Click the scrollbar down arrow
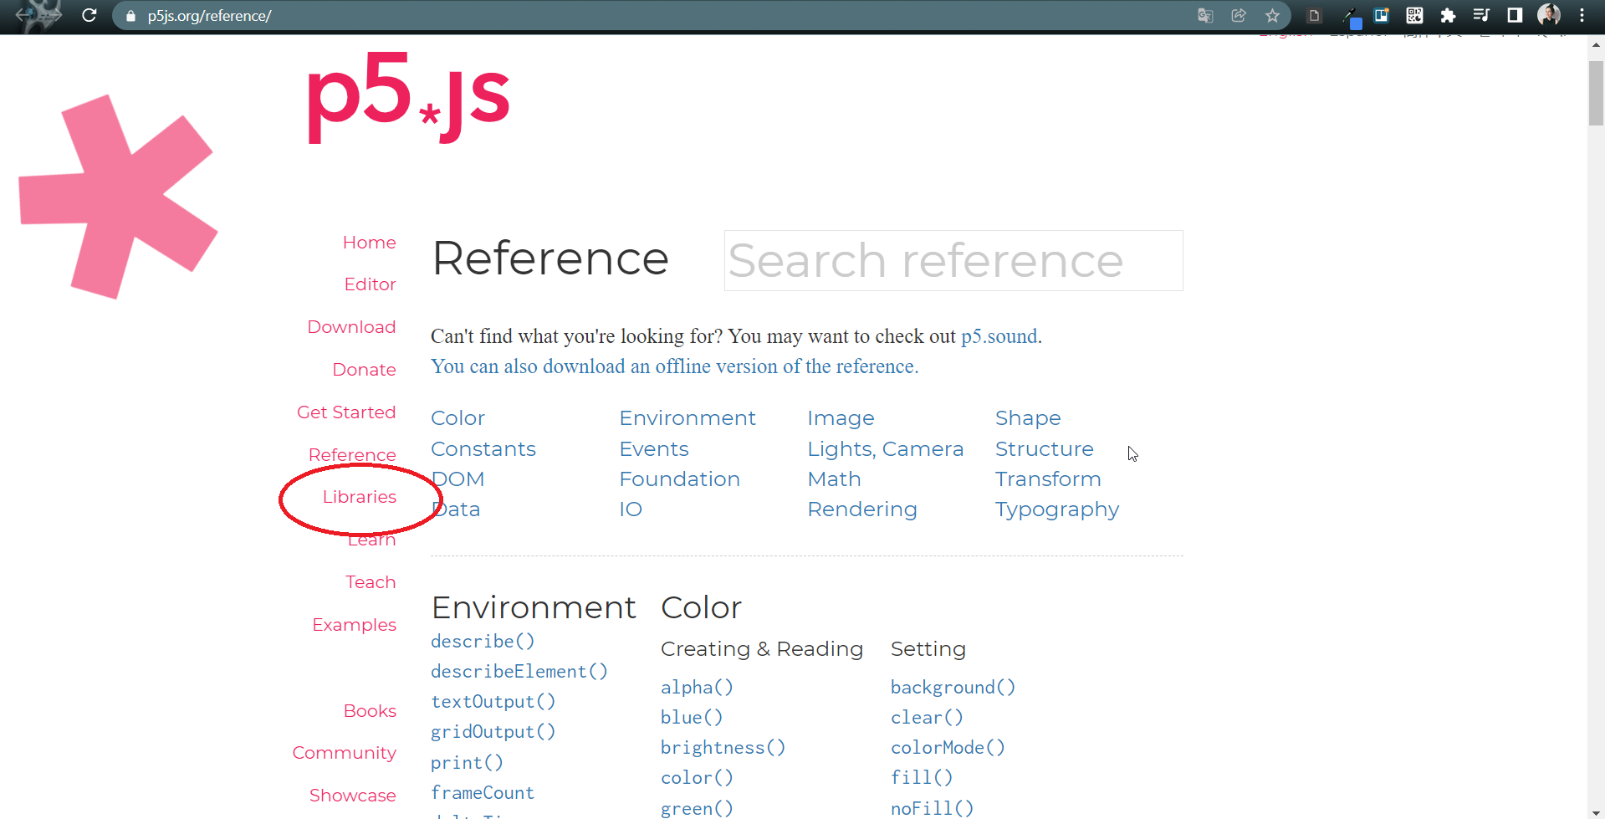The height and width of the screenshot is (819, 1605). coord(1596,812)
